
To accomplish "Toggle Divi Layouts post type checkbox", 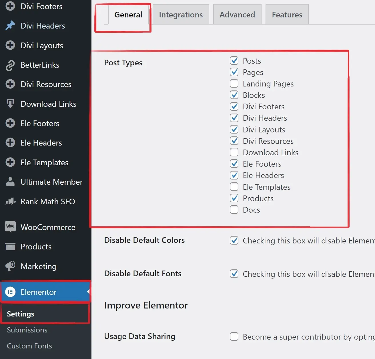I will [234, 129].
